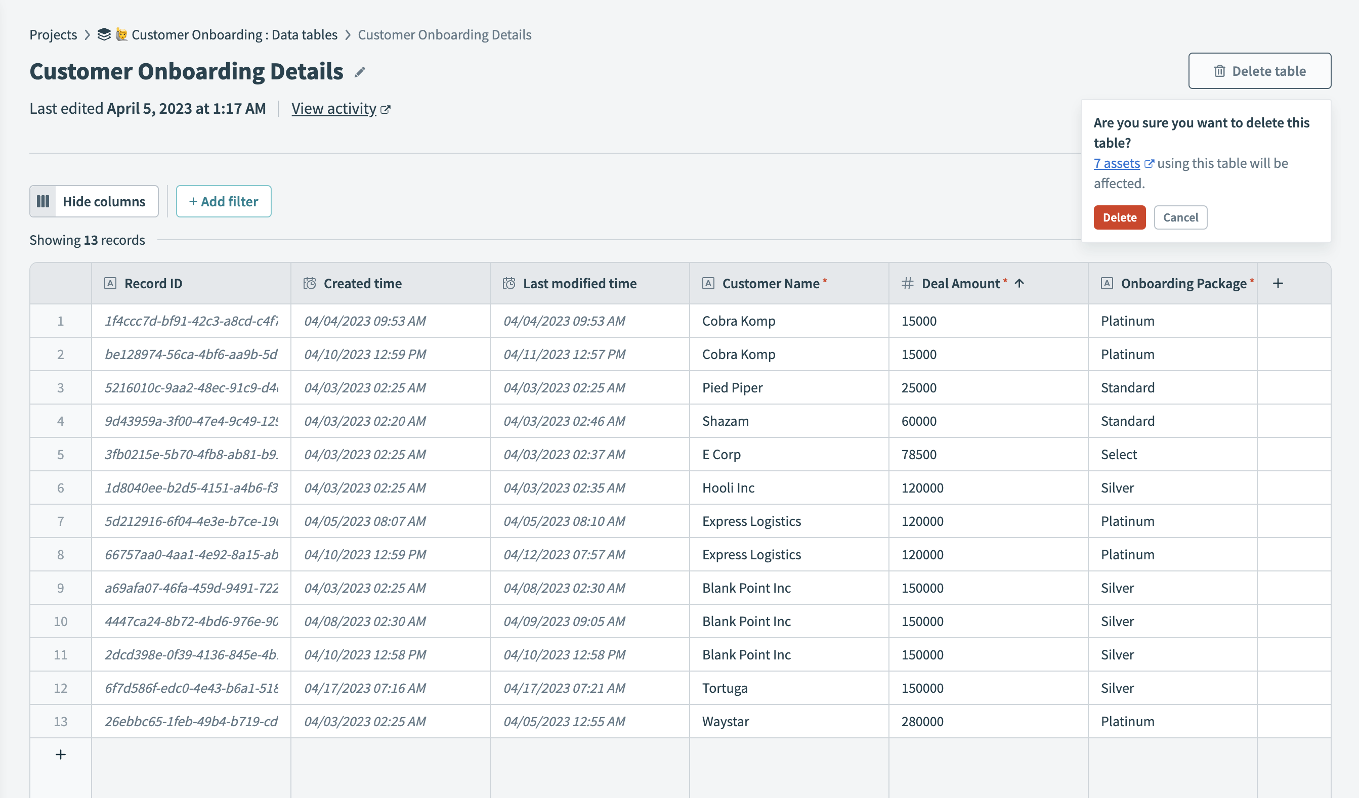The image size is (1359, 798).
Task: Click the clock icon on Last modified time header
Action: [x=509, y=283]
